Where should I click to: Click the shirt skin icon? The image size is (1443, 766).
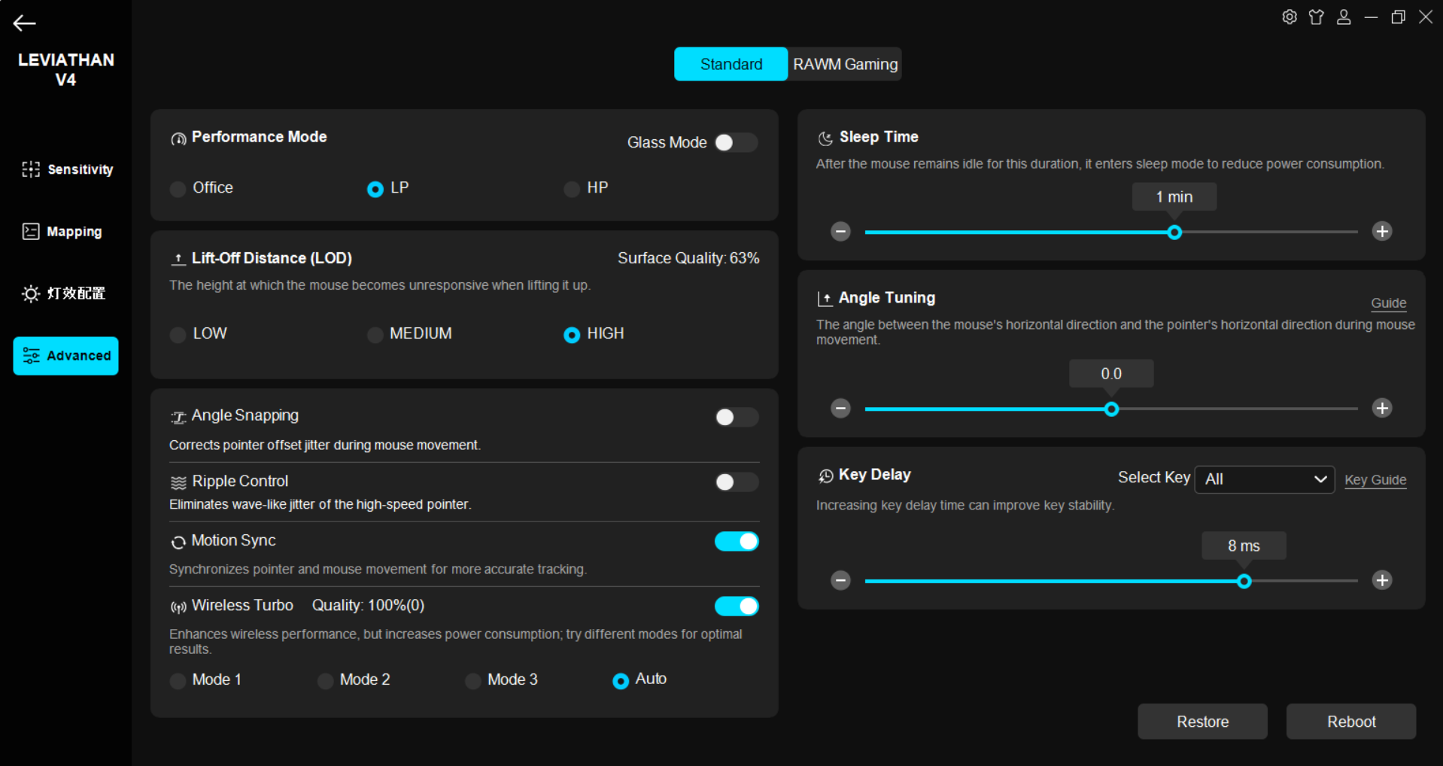(1316, 17)
